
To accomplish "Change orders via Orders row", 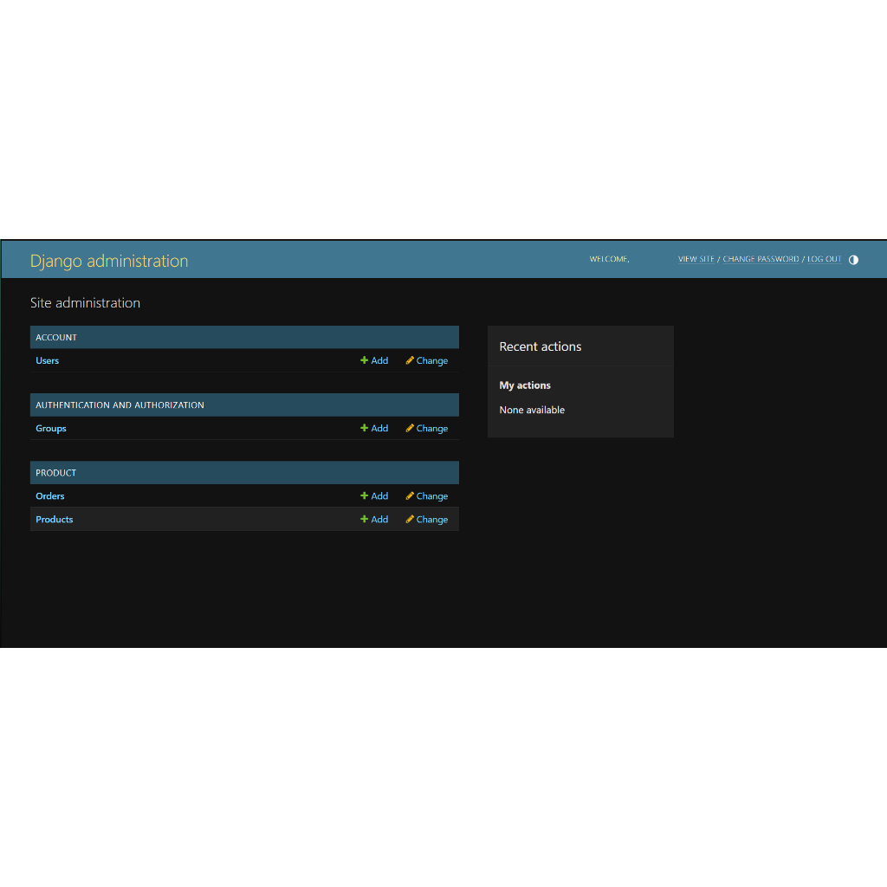I will pos(426,496).
